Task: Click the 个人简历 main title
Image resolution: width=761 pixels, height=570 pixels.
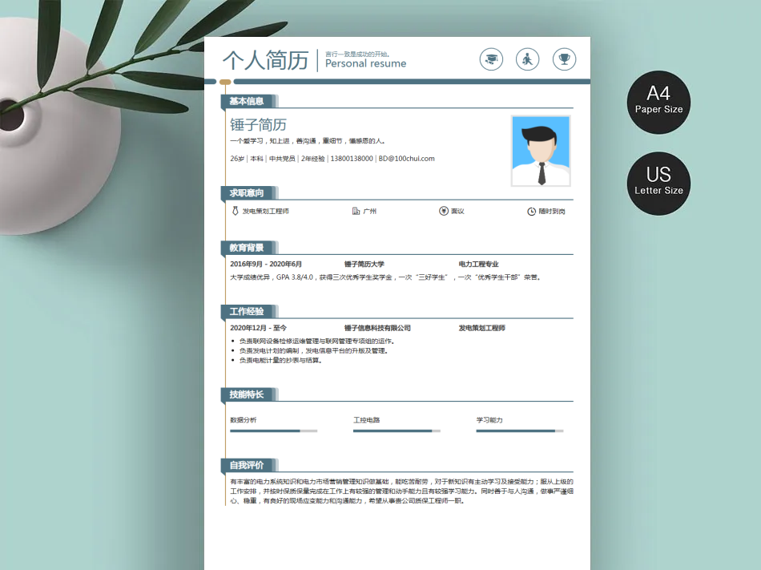Action: click(265, 60)
